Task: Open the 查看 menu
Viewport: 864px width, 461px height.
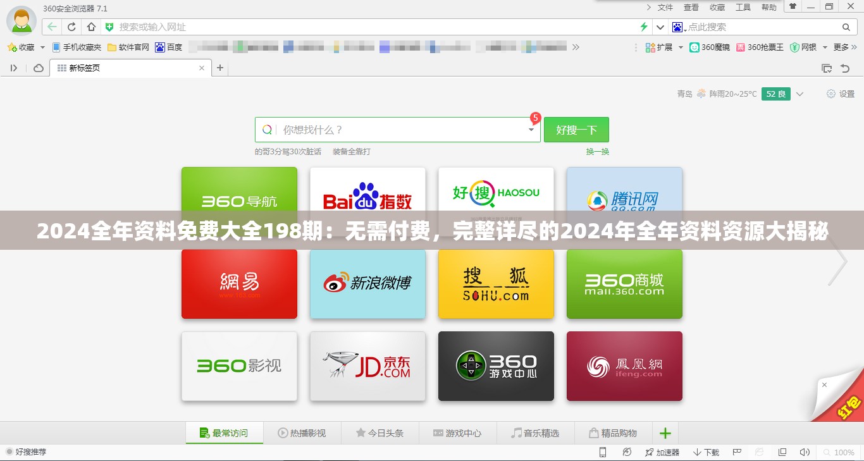Action: point(691,7)
